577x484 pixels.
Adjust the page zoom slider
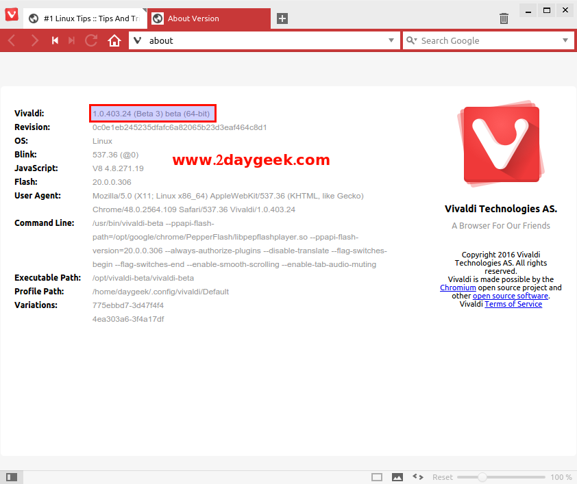pyautogui.click(x=482, y=477)
